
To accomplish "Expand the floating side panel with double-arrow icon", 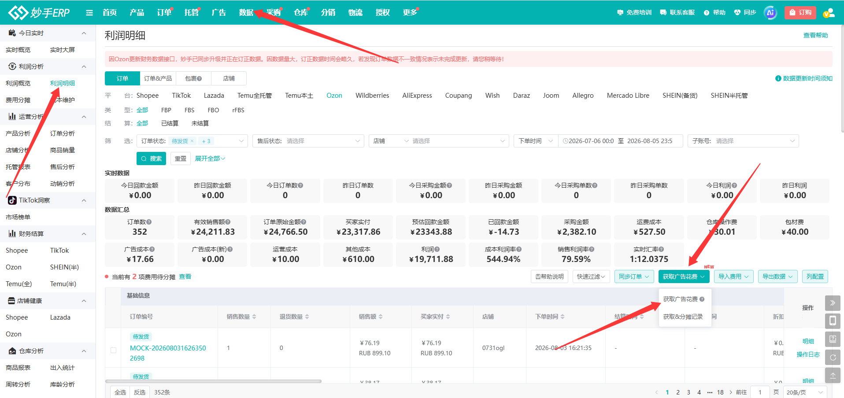I will point(833,303).
